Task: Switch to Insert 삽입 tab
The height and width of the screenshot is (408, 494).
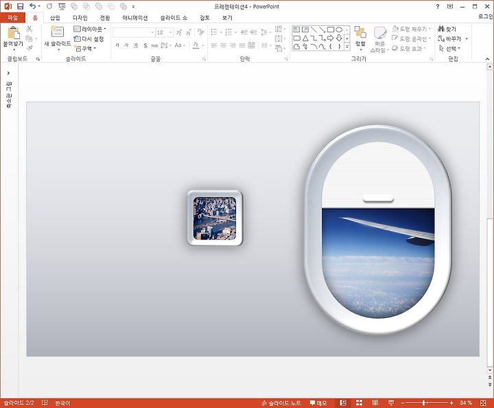Action: click(x=55, y=18)
